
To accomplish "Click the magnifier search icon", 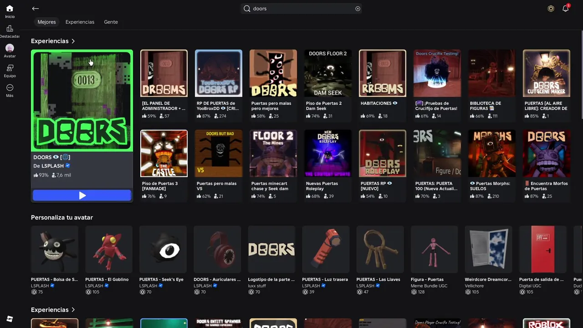I will click(247, 9).
